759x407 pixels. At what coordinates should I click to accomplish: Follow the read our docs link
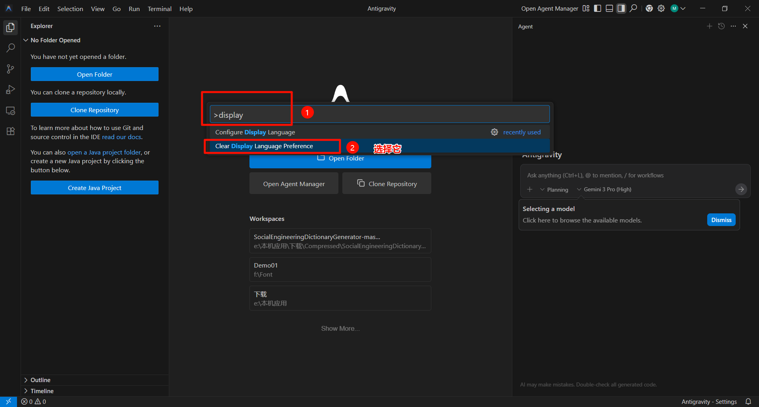click(121, 137)
